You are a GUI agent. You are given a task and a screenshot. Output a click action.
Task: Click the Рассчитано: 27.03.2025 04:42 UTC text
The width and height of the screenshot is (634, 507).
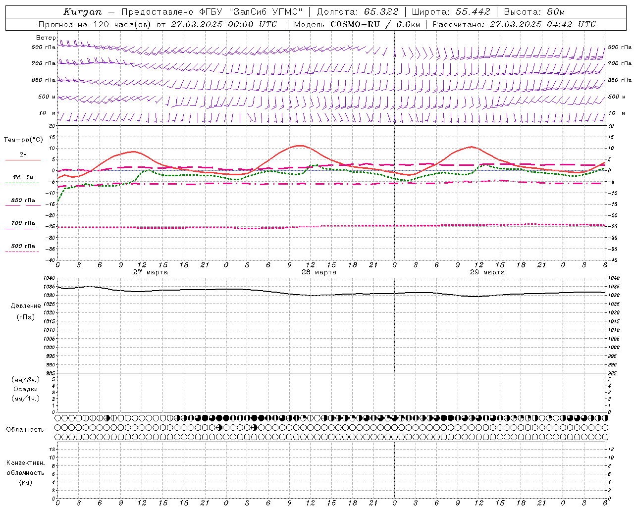(514, 24)
